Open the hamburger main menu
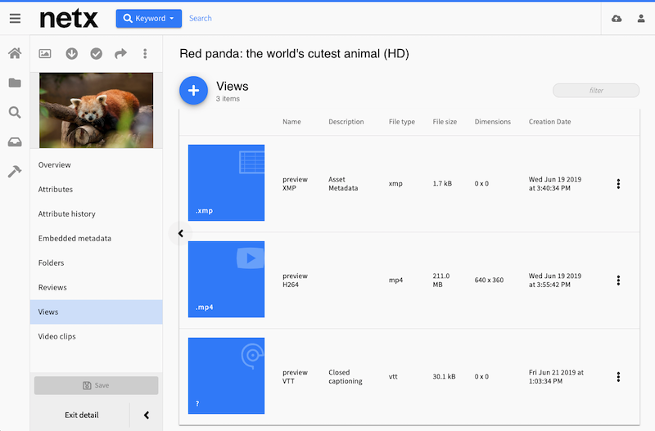Image resolution: width=655 pixels, height=431 pixels. [15, 18]
